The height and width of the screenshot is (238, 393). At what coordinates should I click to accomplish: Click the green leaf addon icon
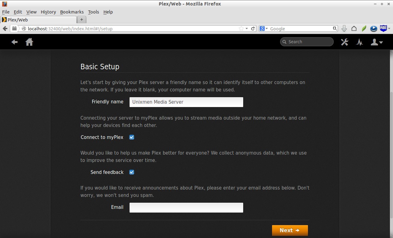coord(364,29)
